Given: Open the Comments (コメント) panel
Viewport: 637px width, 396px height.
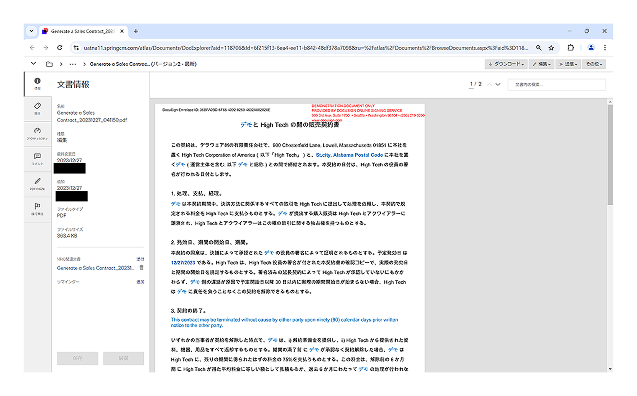Looking at the screenshot, I should point(37,159).
